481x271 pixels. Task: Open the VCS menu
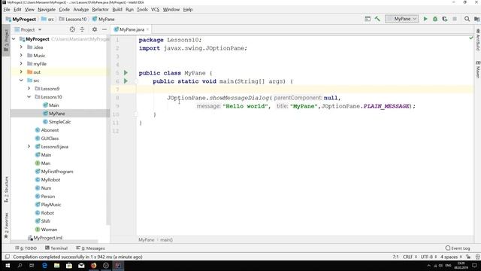(156, 10)
